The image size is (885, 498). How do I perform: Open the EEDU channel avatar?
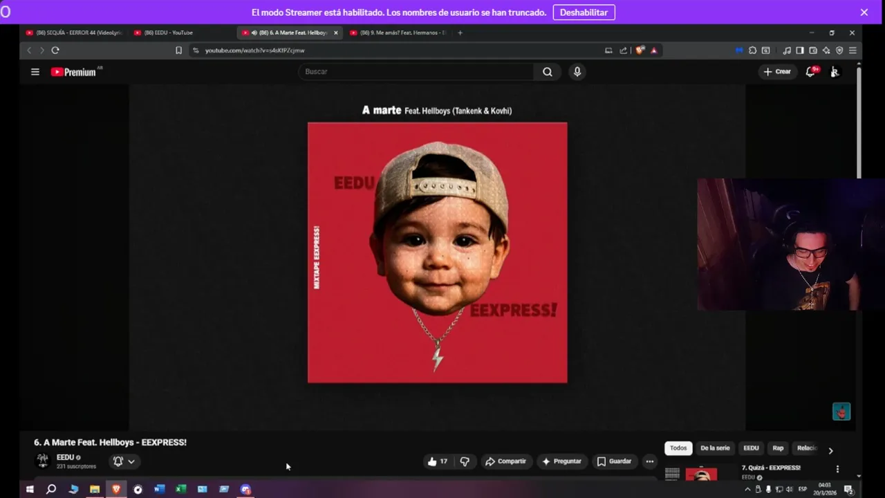click(43, 461)
